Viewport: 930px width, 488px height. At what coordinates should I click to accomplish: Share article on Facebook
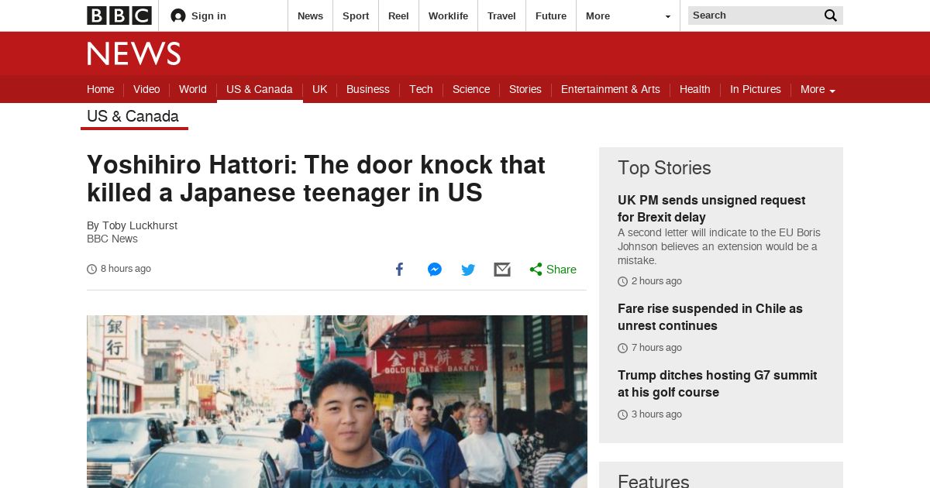tap(400, 270)
